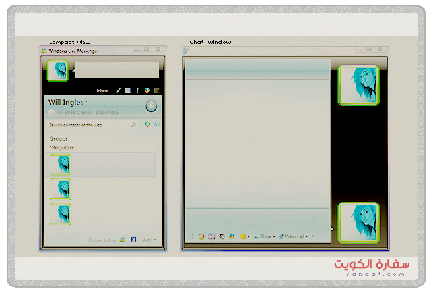Open the emoticon picker in the chat toolbar
431x293 pixels.
point(244,236)
